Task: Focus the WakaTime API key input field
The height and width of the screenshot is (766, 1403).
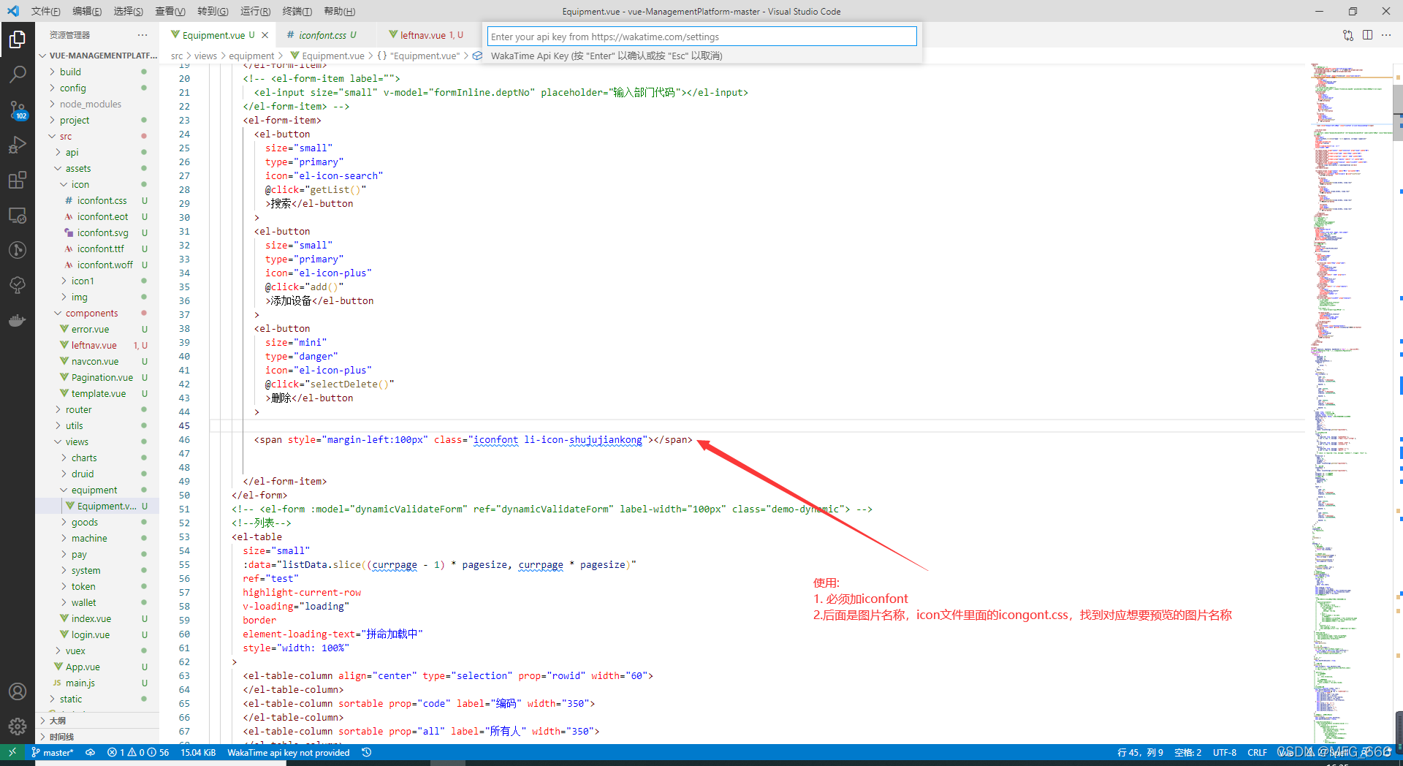Action: tap(701, 37)
